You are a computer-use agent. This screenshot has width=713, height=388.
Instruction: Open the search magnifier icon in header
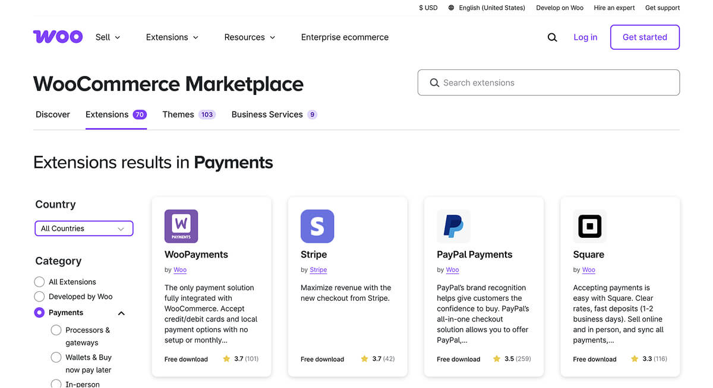[x=552, y=37]
